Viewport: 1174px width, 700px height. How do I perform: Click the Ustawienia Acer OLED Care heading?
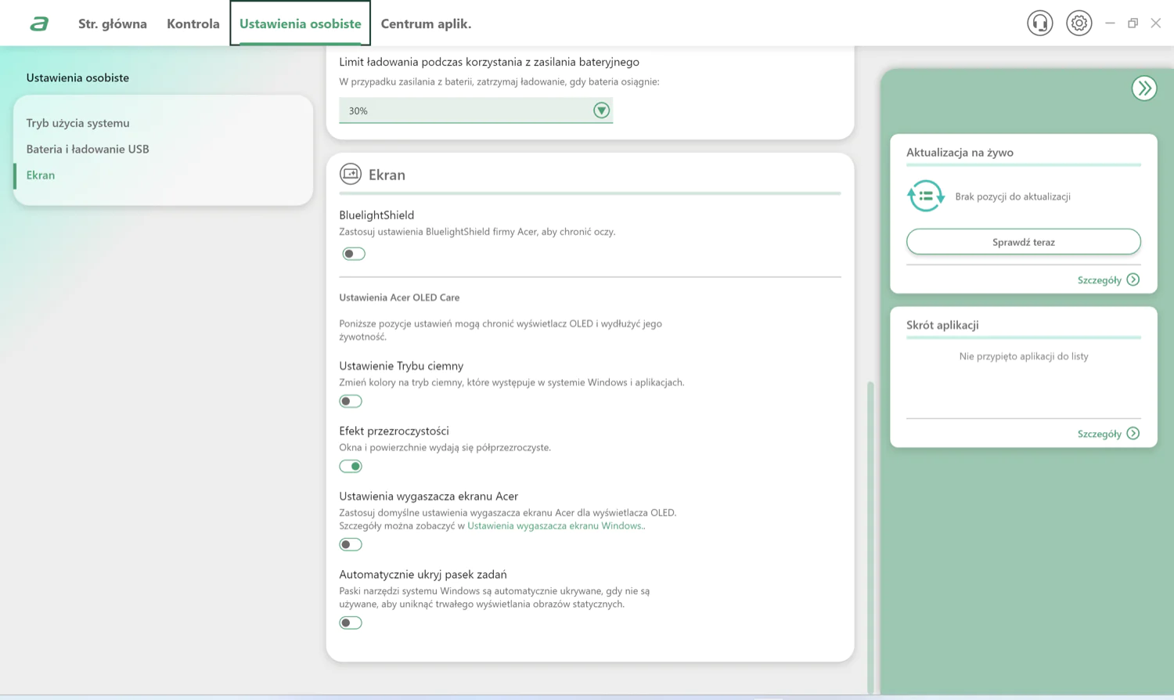pos(399,298)
